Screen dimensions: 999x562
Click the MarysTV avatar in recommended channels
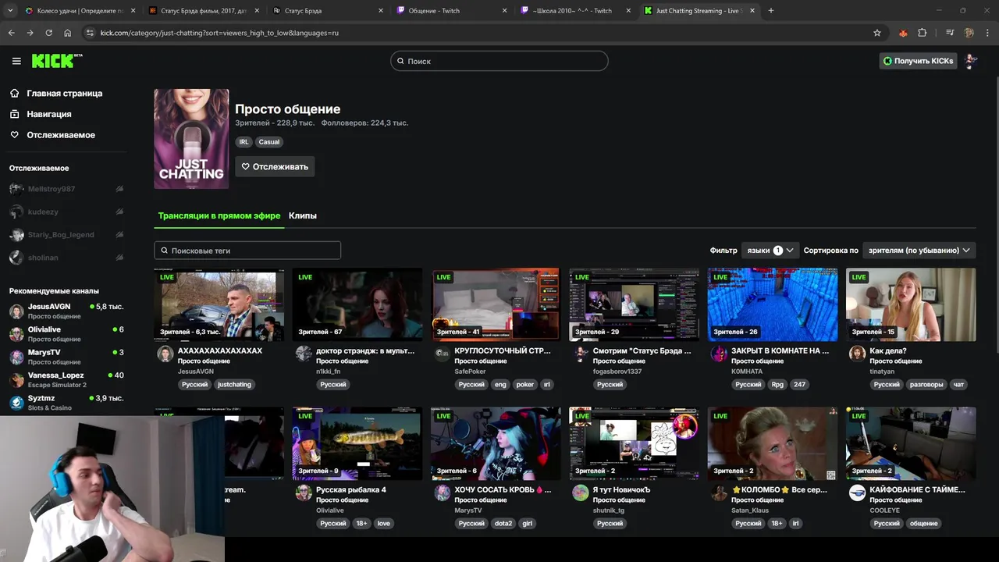tap(16, 357)
